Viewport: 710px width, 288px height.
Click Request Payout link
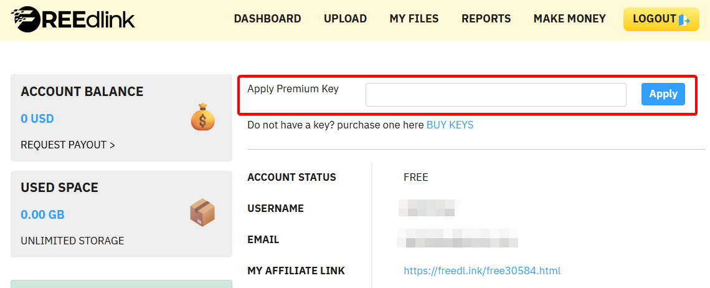68,145
